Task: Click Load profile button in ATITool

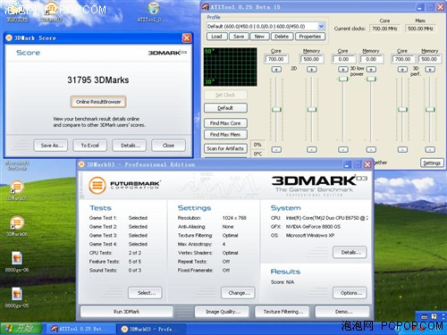Action: 216,37
